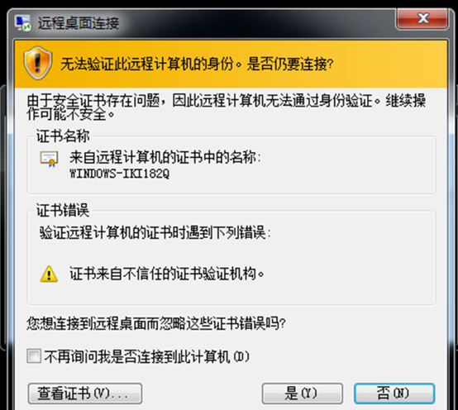Click the 由于安全证书存在问题 description paragraph
The image size is (458, 410).
pos(227,107)
